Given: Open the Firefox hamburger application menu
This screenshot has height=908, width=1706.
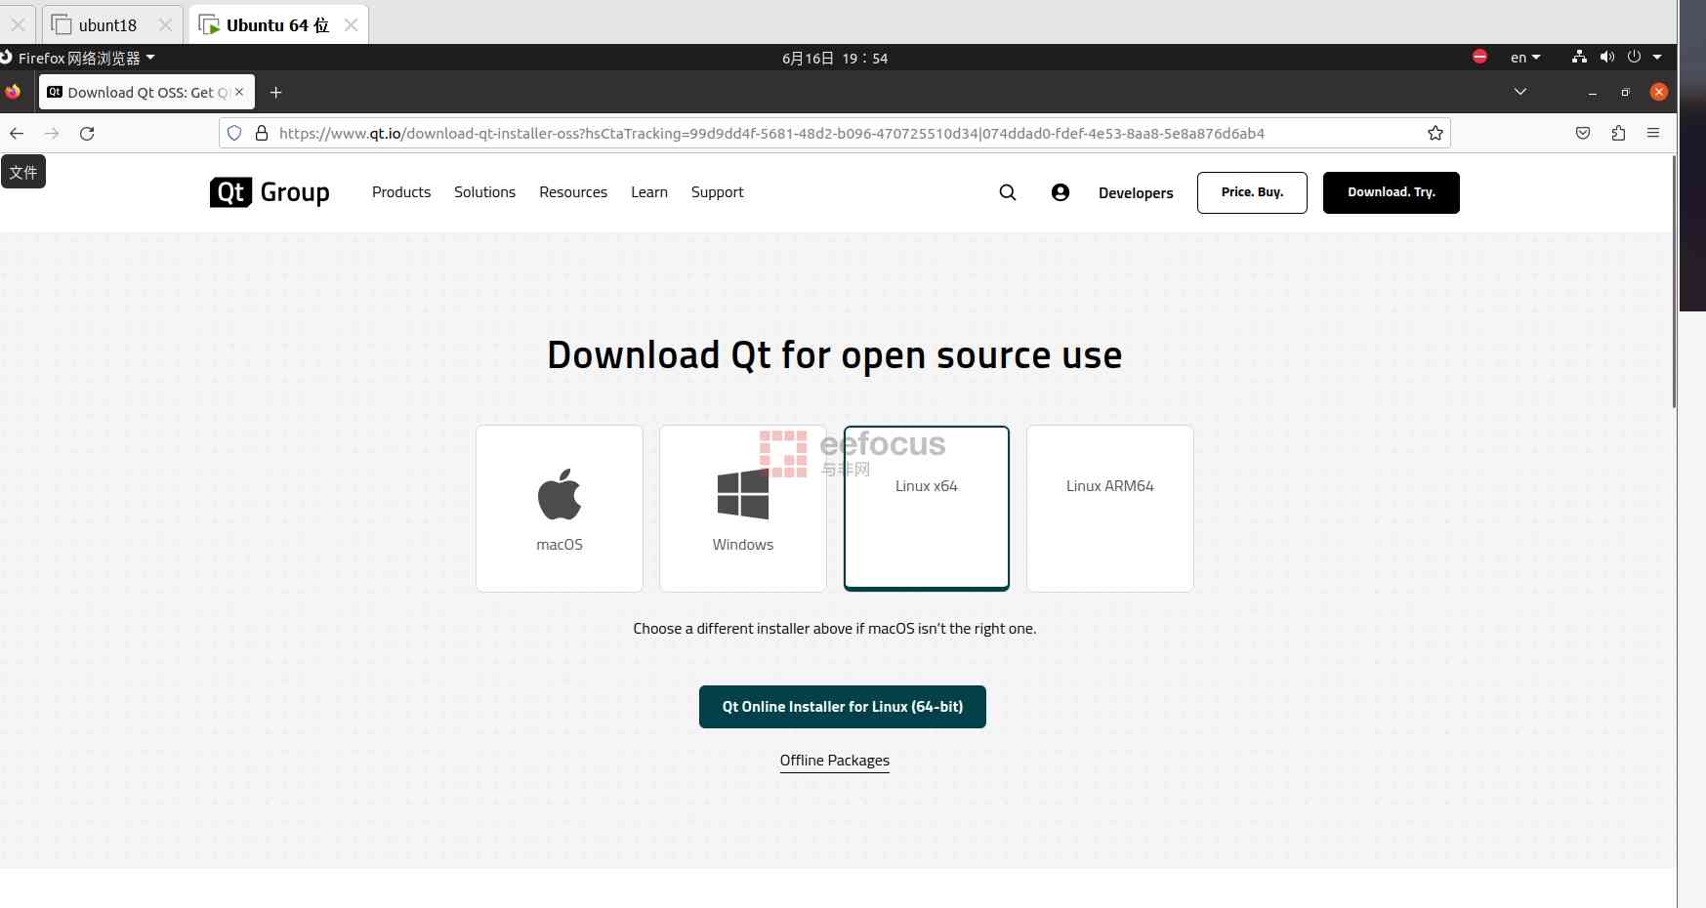Looking at the screenshot, I should 1653,133.
